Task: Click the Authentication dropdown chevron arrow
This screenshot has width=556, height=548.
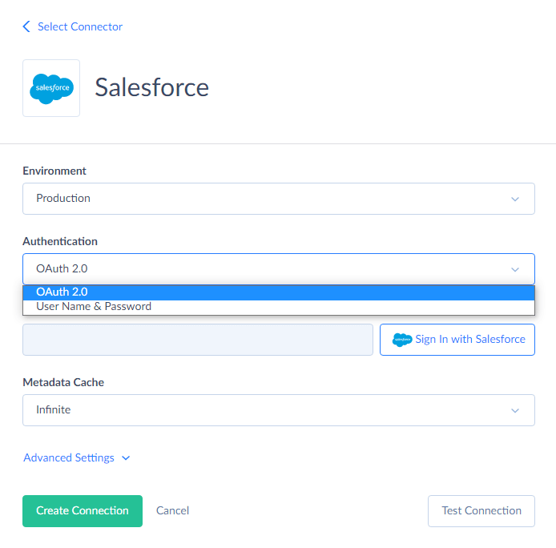Action: (x=515, y=269)
